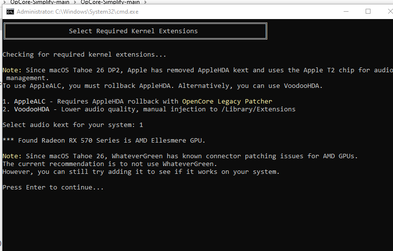Click the AppleALC option line

pyautogui.click(x=137, y=102)
